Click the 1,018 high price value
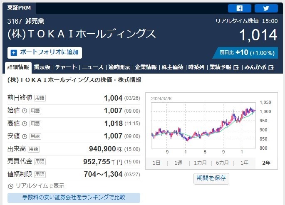285x205 pixels. [114, 123]
